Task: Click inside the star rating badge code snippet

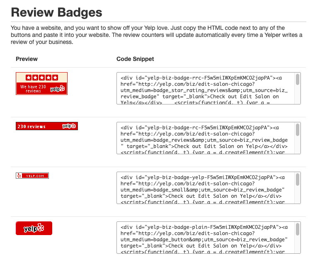Action: click(x=206, y=88)
